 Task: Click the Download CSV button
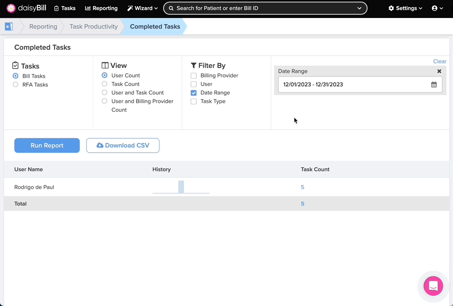[123, 145]
